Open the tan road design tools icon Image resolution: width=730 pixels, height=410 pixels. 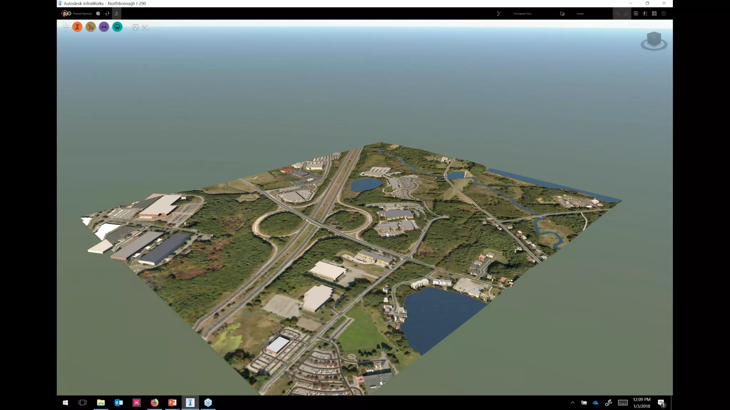[x=91, y=27]
